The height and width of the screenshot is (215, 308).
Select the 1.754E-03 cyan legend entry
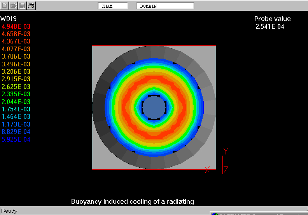tap(16, 109)
